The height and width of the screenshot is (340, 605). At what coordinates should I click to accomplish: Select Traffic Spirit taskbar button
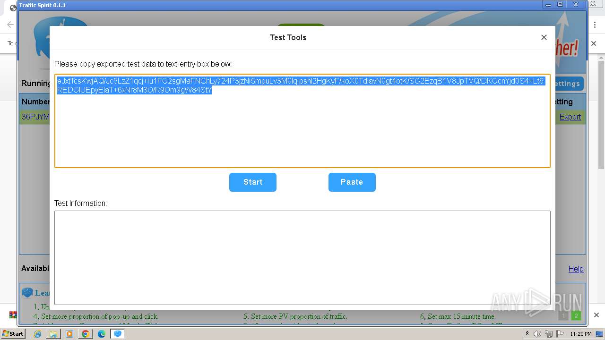[118, 334]
